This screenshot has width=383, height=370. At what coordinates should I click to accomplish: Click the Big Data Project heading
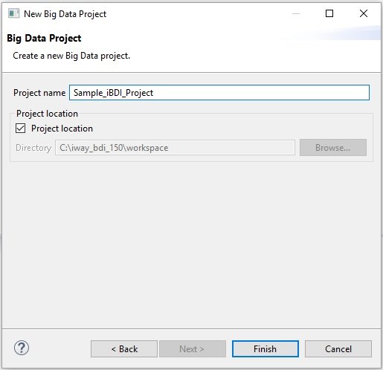click(44, 39)
